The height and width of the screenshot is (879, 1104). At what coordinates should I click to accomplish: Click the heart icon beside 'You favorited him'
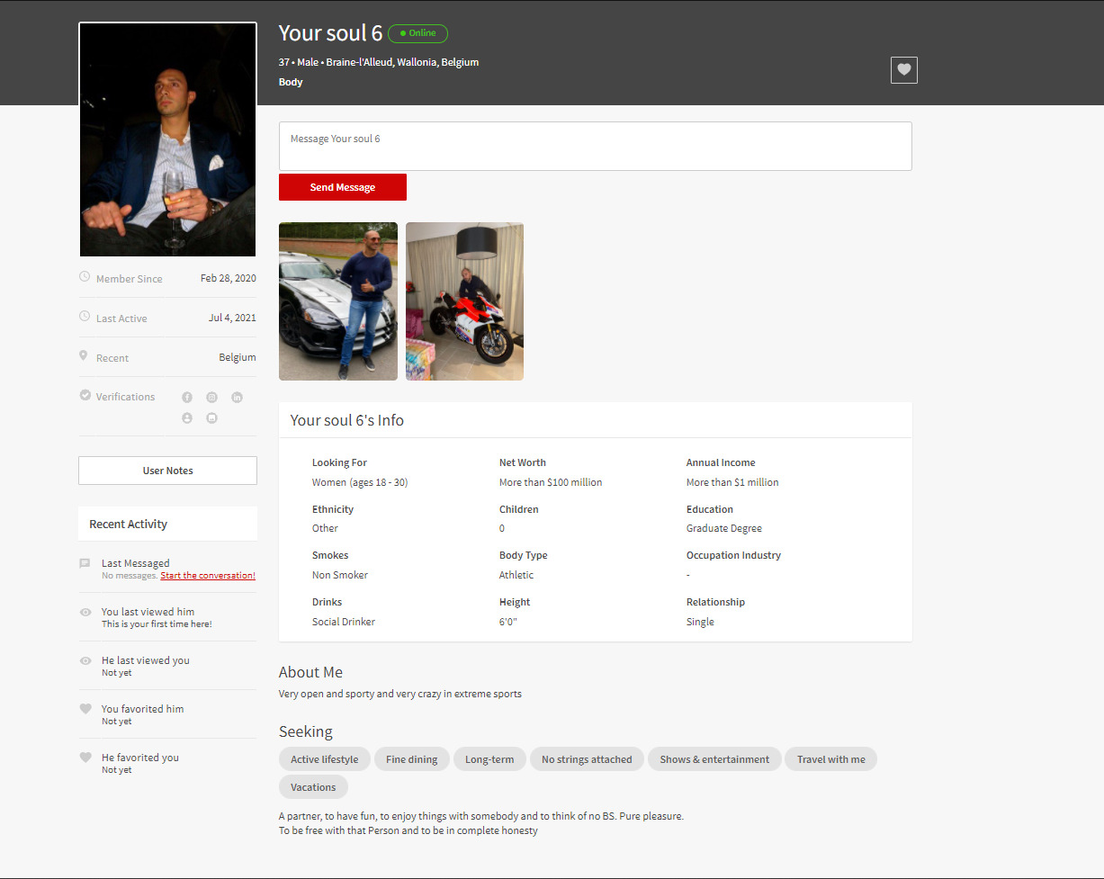click(85, 710)
